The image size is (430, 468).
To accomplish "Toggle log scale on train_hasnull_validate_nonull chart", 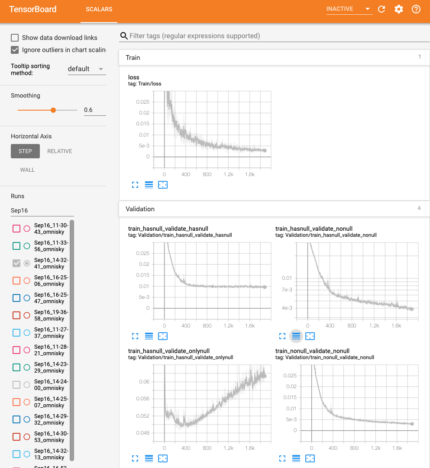I will 296,337.
